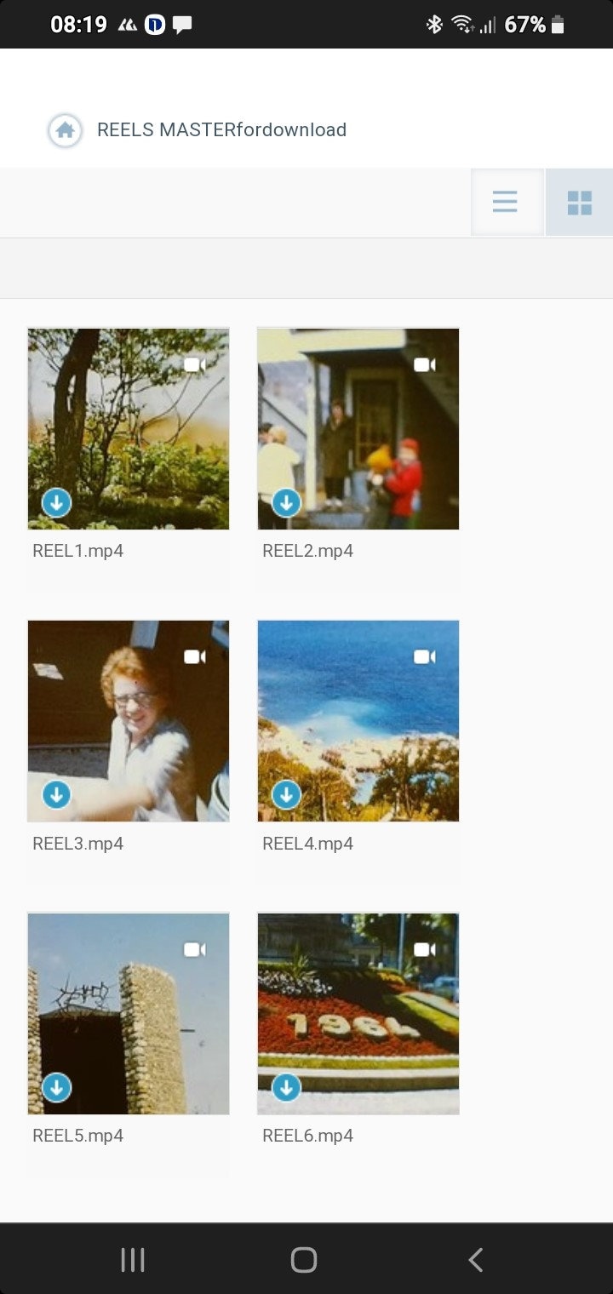Open the REEL6.mp4 flower bed thumbnail
This screenshot has height=1294, width=613.
pyautogui.click(x=358, y=1013)
